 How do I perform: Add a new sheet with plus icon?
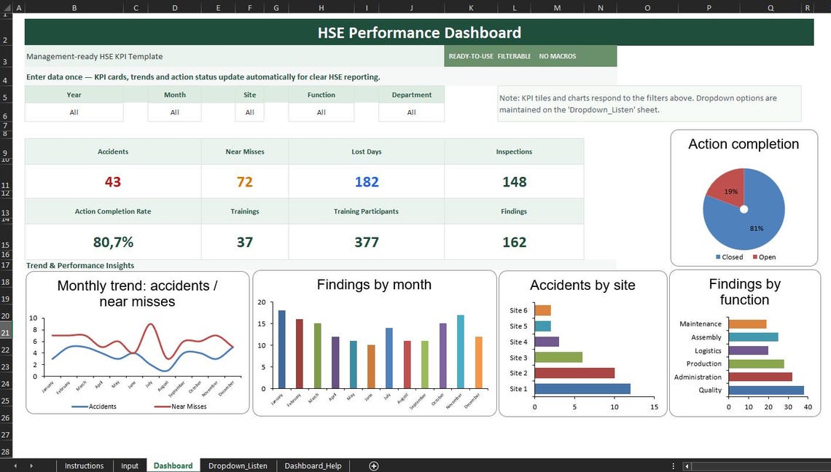coord(374,465)
